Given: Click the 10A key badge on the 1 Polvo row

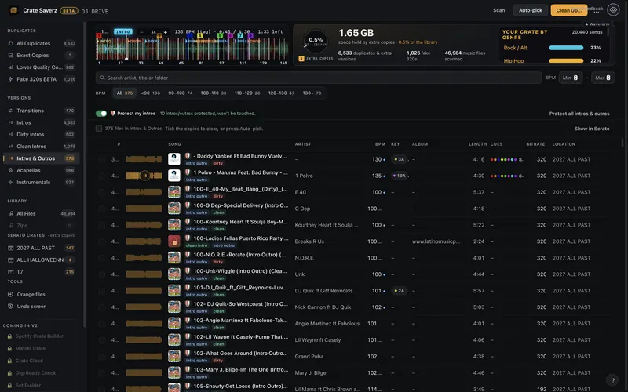Looking at the screenshot, I should pyautogui.click(x=400, y=176).
